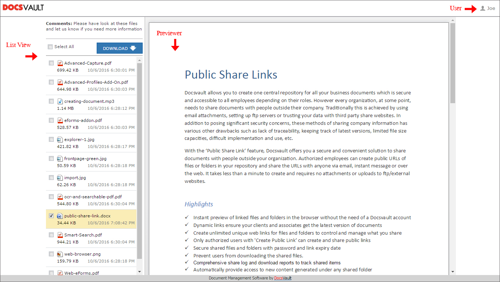The width and height of the screenshot is (500, 282).
Task: Click the file list scroll down arrow
Action: (139, 272)
